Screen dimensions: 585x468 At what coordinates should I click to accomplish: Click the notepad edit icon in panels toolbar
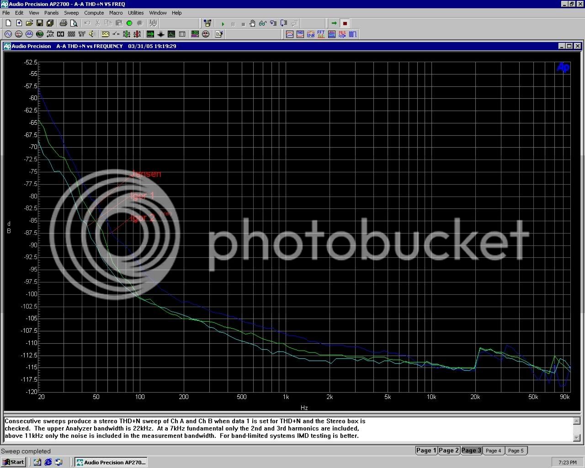coord(219,34)
